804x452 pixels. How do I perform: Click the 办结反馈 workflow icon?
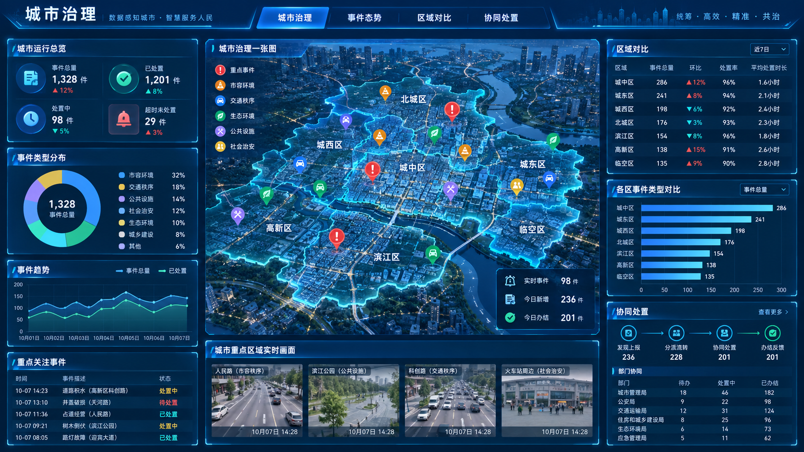[x=772, y=333]
